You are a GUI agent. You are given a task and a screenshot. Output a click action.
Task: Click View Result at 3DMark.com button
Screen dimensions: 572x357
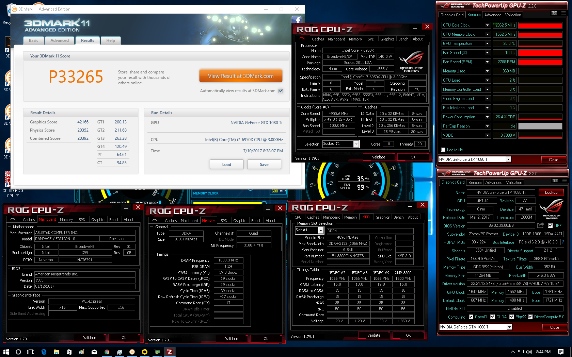(241, 76)
